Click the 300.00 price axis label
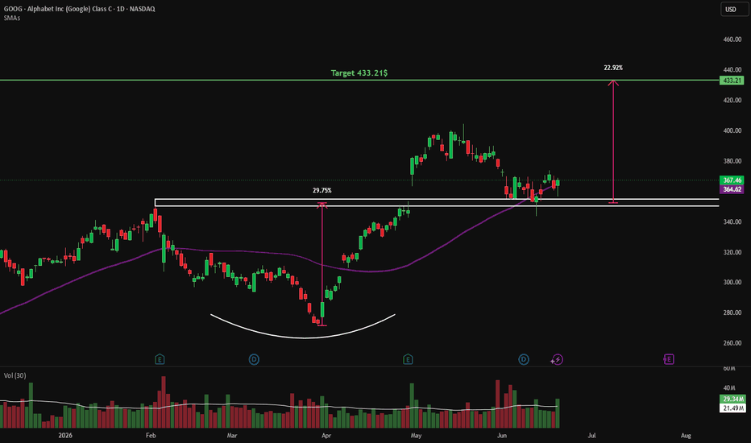Viewport: 751px width, 443px height. point(732,283)
